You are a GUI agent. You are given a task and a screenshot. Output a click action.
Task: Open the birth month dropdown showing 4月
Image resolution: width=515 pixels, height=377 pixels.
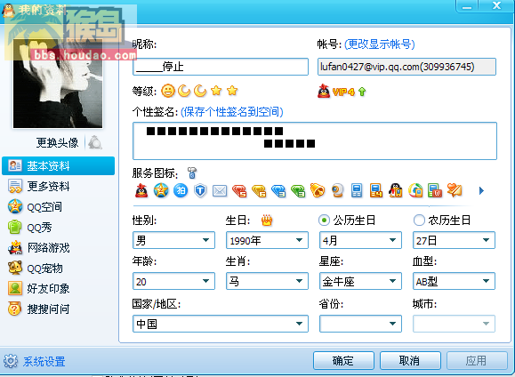[x=360, y=240]
